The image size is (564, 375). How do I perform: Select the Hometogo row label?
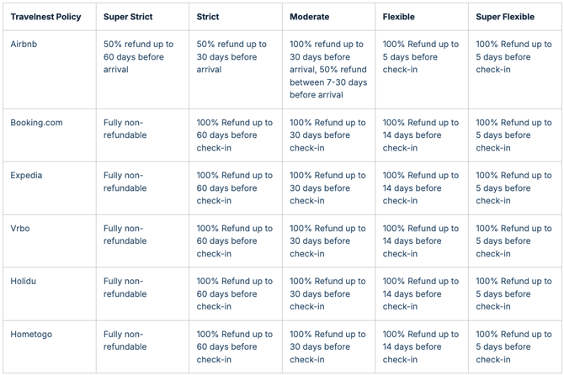(x=31, y=335)
